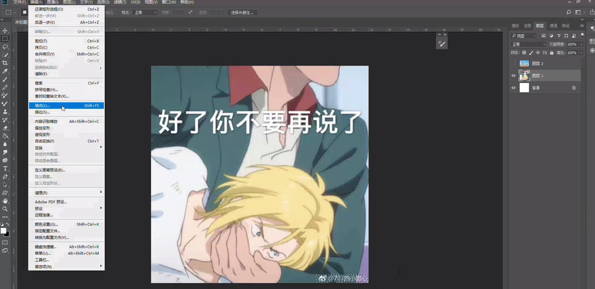Click the background color swatch
This screenshot has width=595, height=289.
[x=7, y=234]
